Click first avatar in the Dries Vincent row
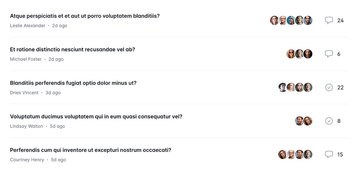 [283, 88]
